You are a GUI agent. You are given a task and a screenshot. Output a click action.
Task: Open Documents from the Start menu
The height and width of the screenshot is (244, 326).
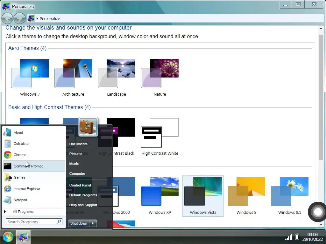pyautogui.click(x=78, y=144)
